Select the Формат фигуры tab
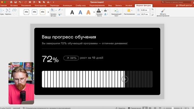The width and height of the screenshot is (194, 109). point(143,5)
